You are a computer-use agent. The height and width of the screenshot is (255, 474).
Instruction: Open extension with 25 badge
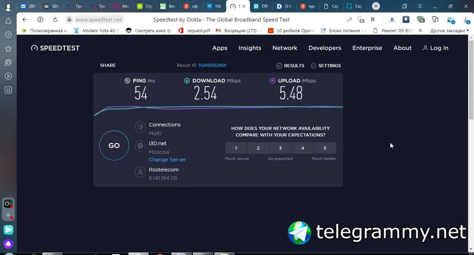(420, 20)
